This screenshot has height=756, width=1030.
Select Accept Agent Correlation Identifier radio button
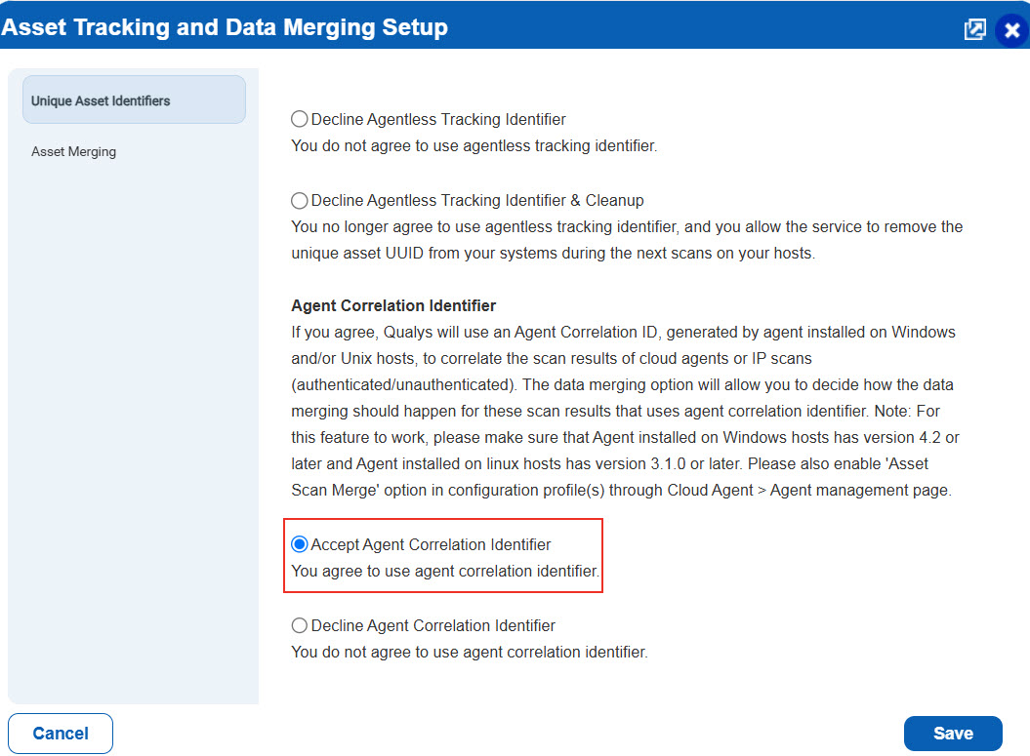click(x=300, y=544)
